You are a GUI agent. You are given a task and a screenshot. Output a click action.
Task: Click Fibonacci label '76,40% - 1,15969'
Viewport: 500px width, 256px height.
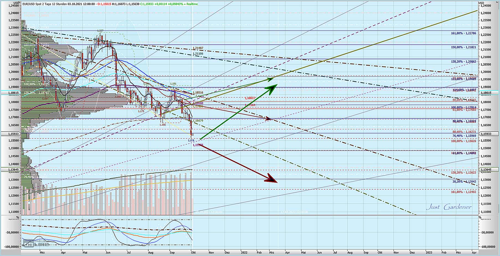point(464,136)
